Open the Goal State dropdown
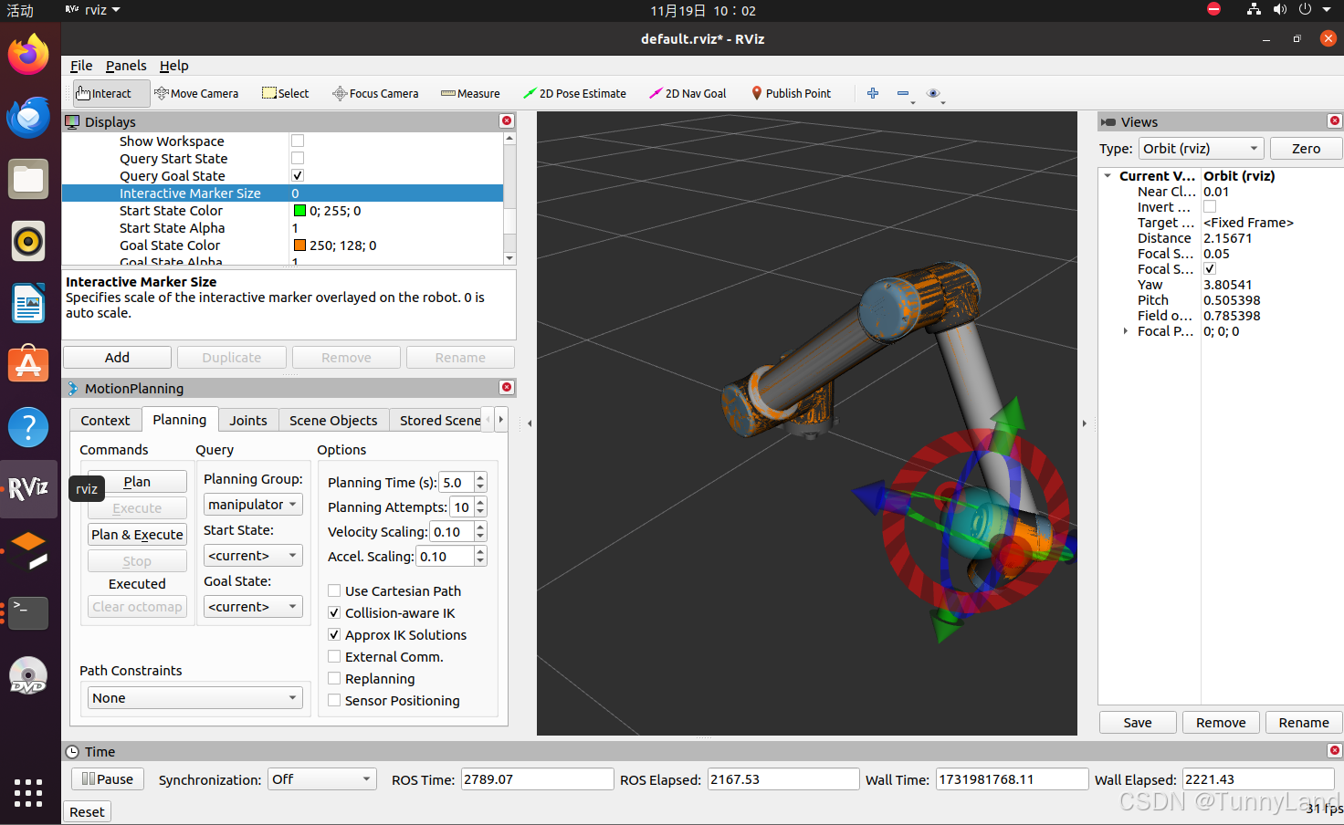This screenshot has width=1344, height=825. pyautogui.click(x=253, y=607)
